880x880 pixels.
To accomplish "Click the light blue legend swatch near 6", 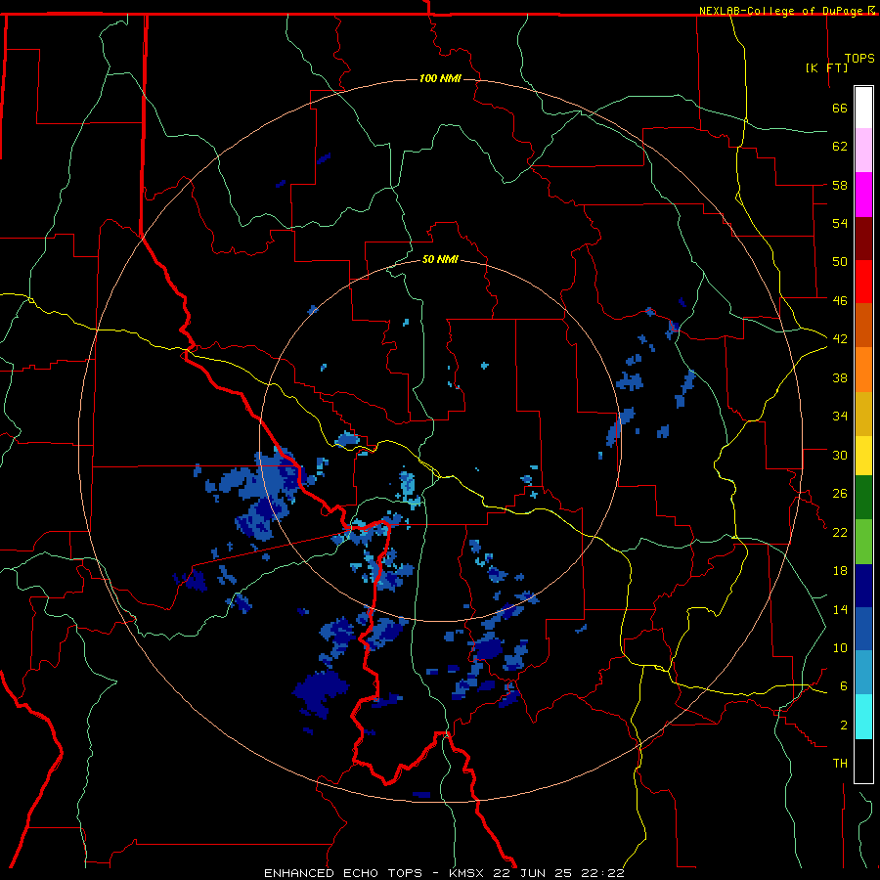I will coord(863,673).
